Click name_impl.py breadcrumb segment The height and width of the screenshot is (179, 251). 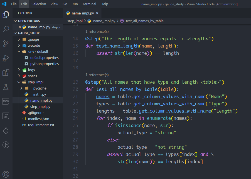click(104, 21)
